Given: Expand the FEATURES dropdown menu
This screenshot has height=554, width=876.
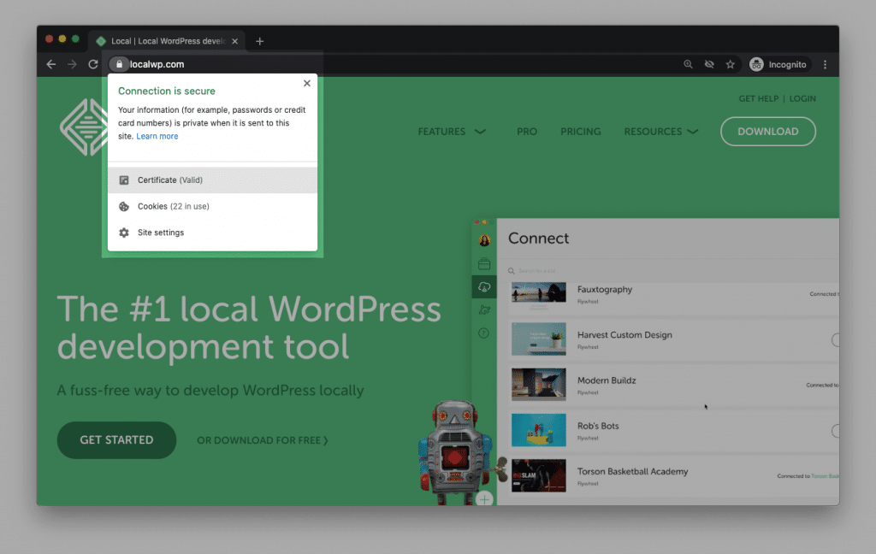Looking at the screenshot, I should click(x=452, y=132).
